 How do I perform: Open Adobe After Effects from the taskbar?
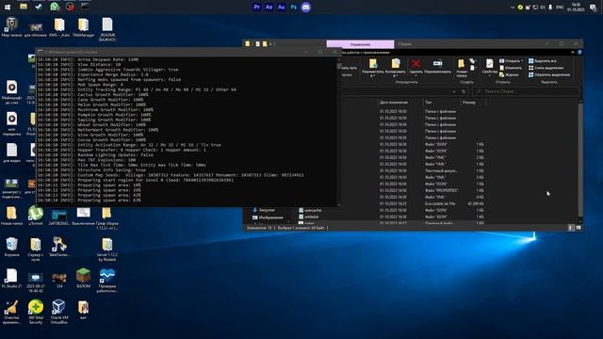tap(269, 7)
